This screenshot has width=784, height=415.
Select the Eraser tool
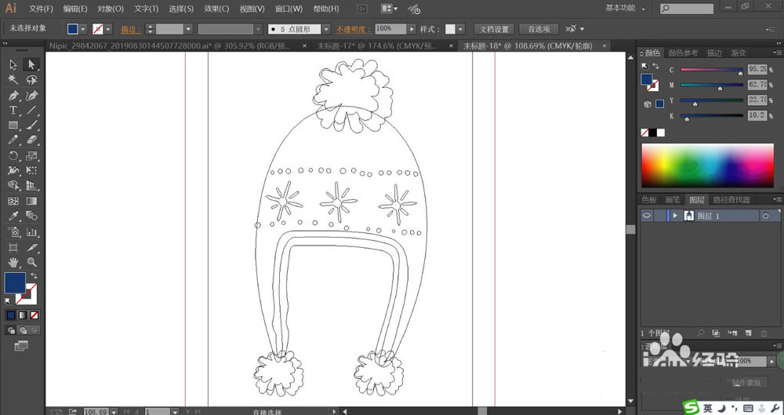[31, 140]
